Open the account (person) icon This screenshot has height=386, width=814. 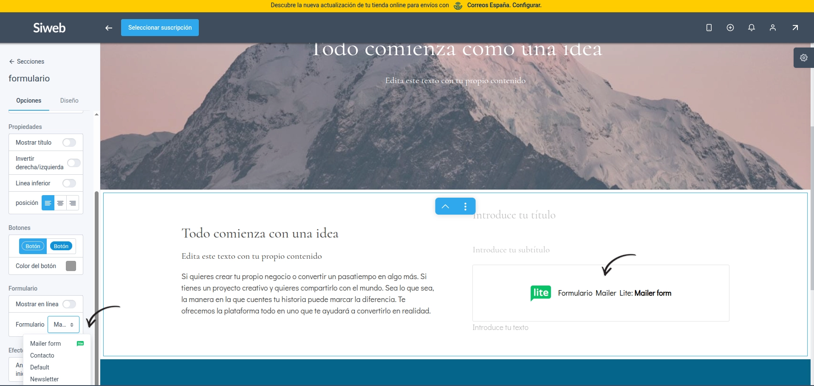click(773, 28)
